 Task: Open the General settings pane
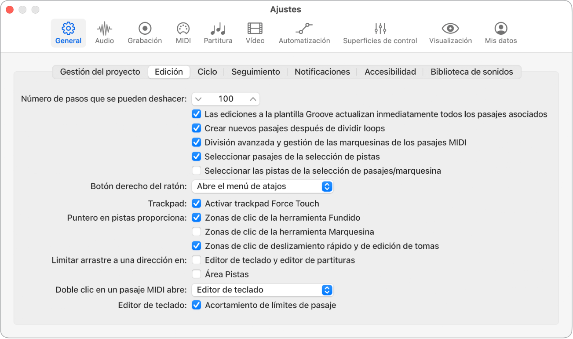click(x=68, y=33)
